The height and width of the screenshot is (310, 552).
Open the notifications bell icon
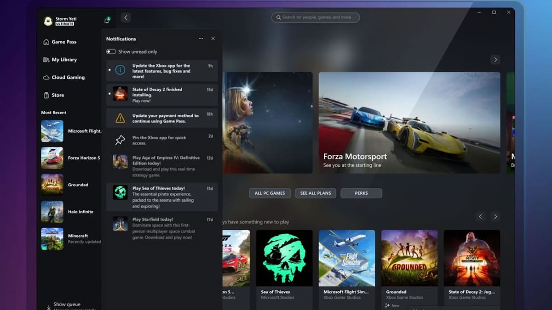point(107,20)
